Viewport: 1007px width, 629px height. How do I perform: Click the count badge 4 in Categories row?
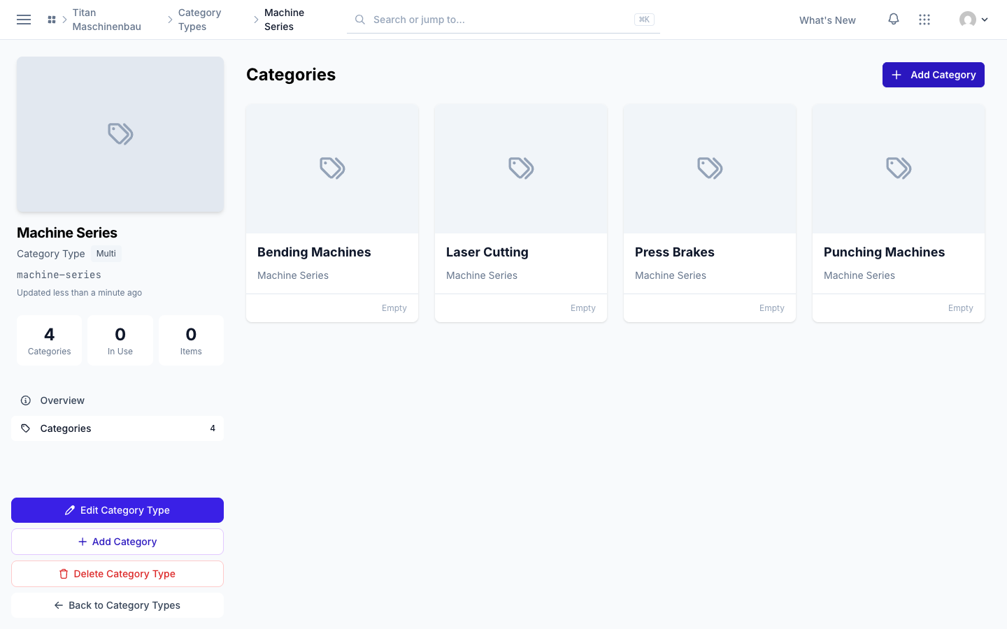(213, 428)
